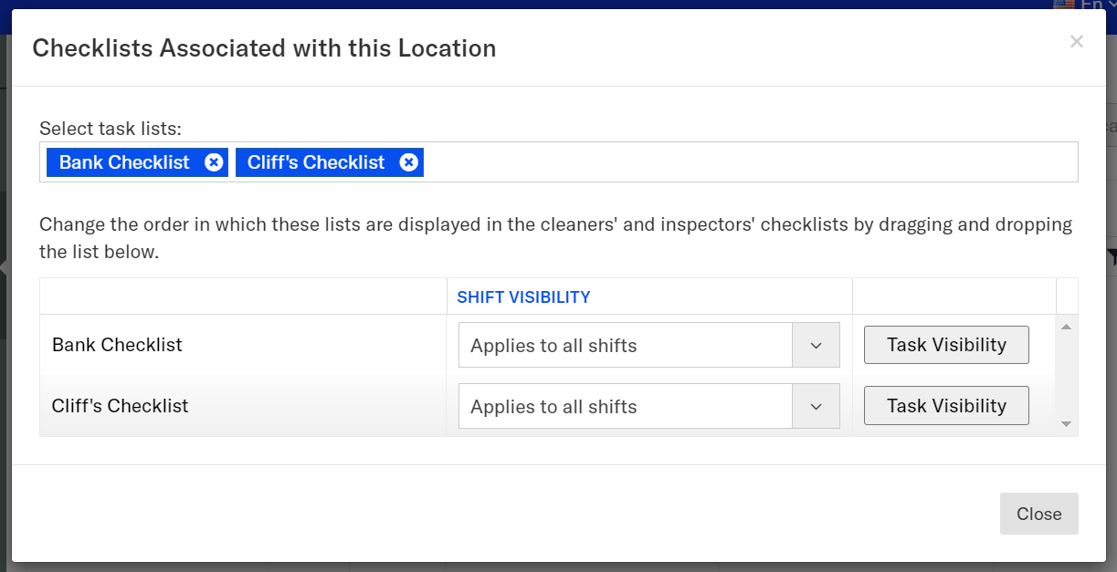Expand Cliff's Checklist shift dropdown arrow
Image resolution: width=1117 pixels, height=572 pixels.
tap(816, 407)
